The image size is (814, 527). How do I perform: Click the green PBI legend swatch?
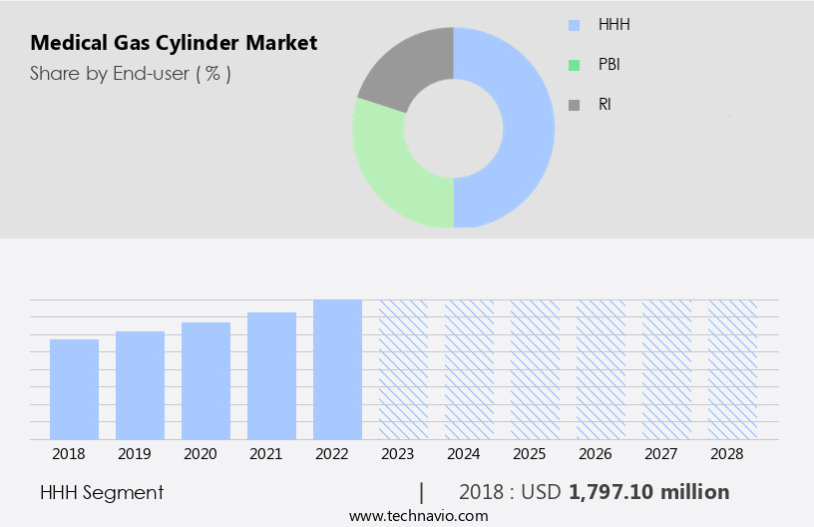(x=574, y=65)
